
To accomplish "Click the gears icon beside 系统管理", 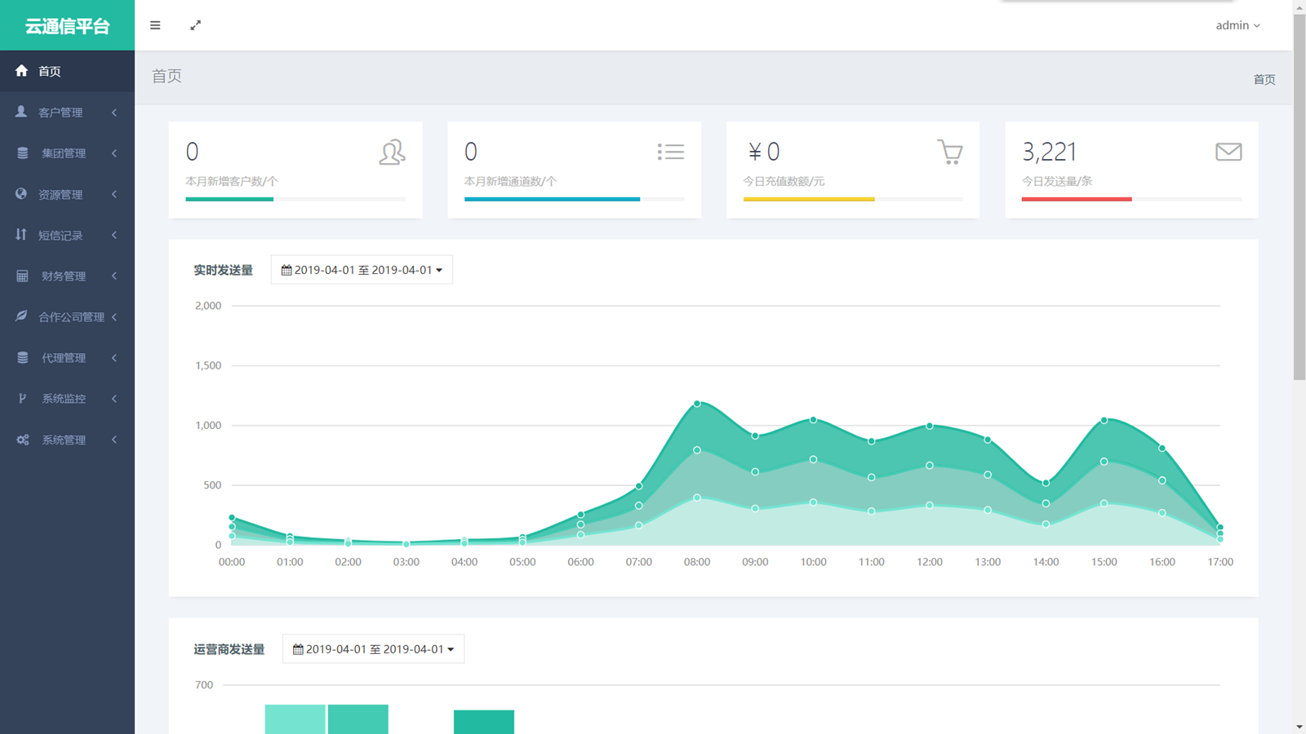I will pos(22,440).
